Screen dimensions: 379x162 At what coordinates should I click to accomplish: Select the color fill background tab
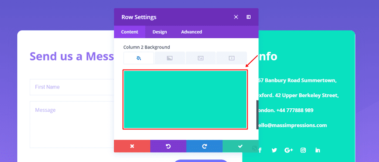[139, 58]
